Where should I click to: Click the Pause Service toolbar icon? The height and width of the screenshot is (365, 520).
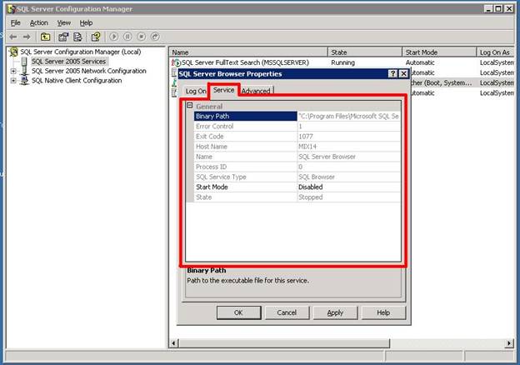pyautogui.click(x=127, y=37)
